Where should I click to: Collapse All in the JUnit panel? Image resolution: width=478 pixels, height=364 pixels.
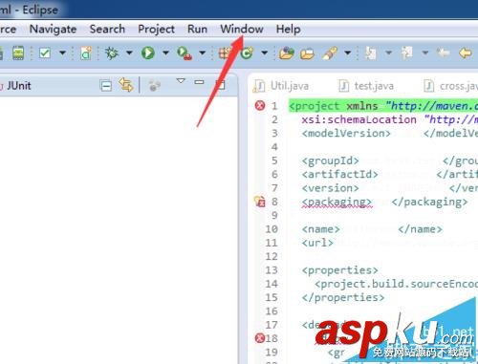(x=106, y=86)
